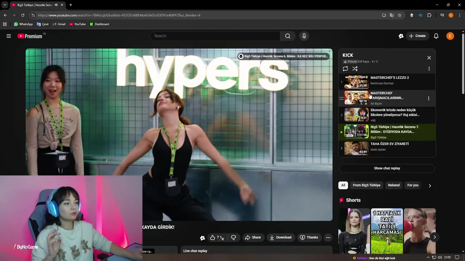The height and width of the screenshot is (261, 465).
Task: Open Chrome translate page icon
Action: click(392, 15)
